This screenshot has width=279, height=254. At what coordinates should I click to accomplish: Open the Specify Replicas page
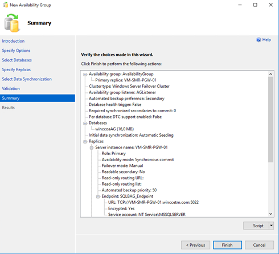(16, 69)
